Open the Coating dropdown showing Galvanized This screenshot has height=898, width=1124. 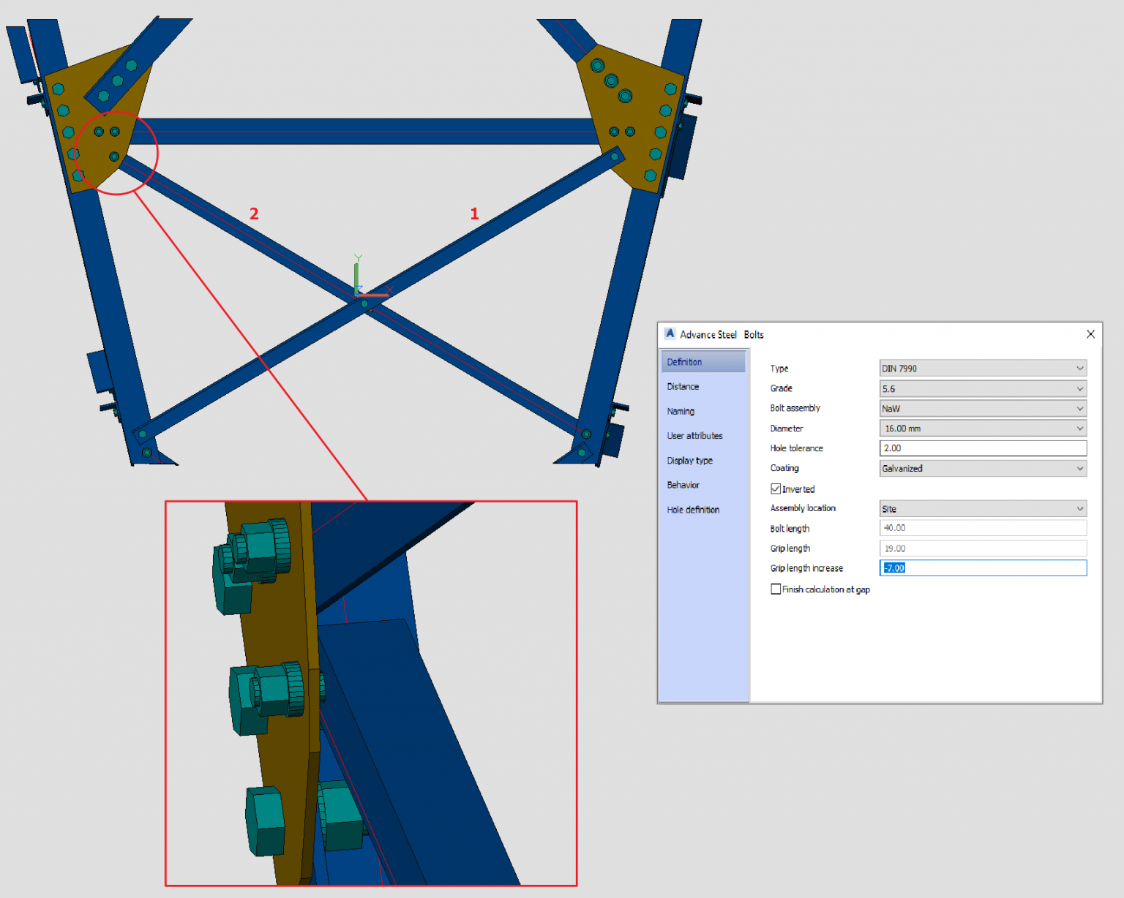point(1081,468)
